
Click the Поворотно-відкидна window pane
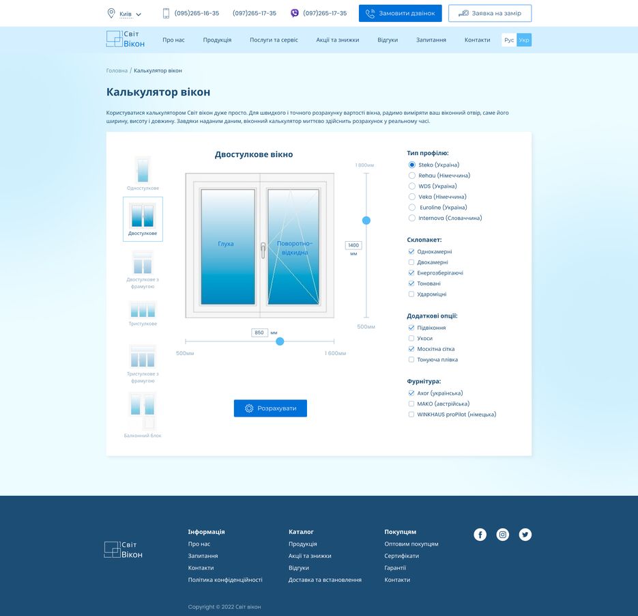pyautogui.click(x=293, y=247)
